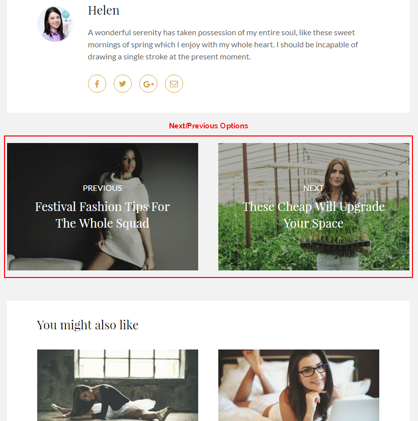This screenshot has width=418, height=421.
Task: Click the Twitter bird icon
Action: click(x=123, y=84)
